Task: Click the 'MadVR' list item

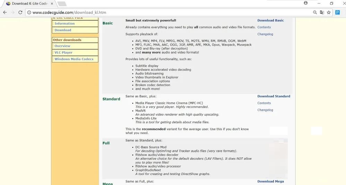Action: point(140,111)
